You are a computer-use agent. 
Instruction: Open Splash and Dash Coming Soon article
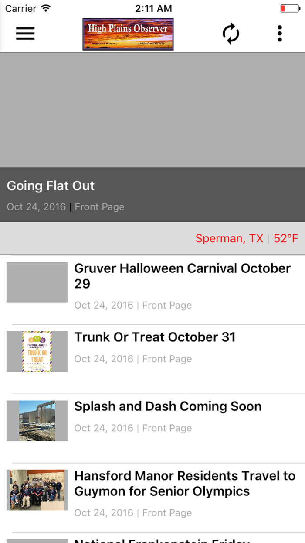[x=168, y=406]
